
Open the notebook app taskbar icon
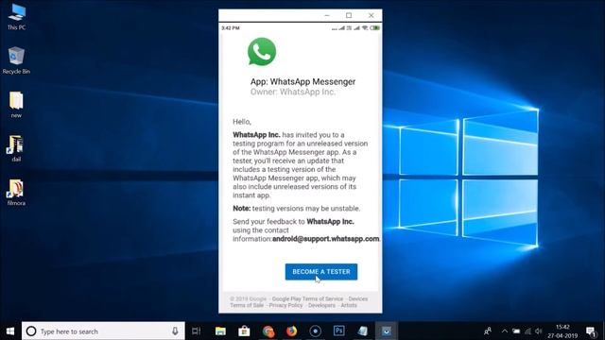click(363, 331)
